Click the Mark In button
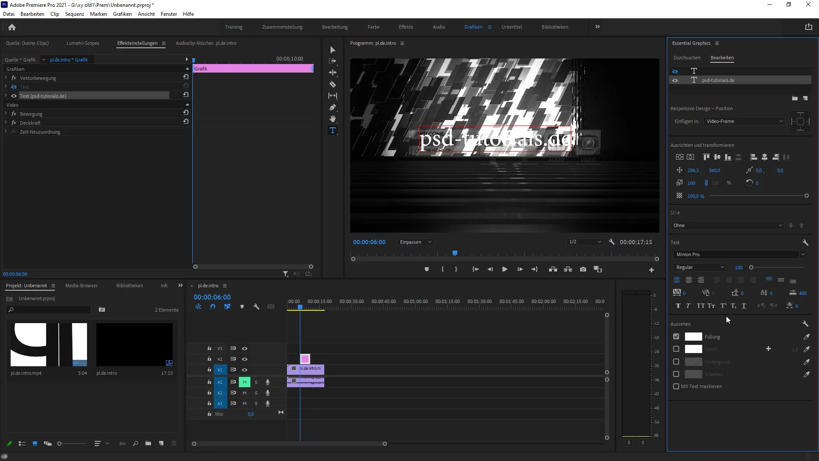 click(442, 269)
